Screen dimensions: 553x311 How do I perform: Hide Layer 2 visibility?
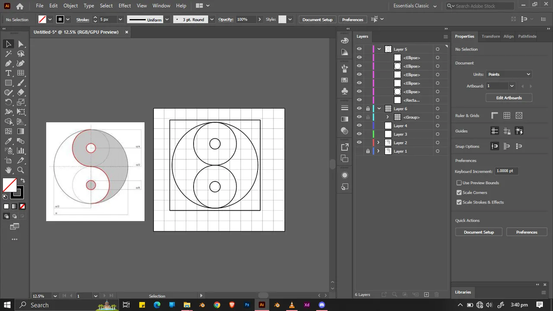(359, 143)
